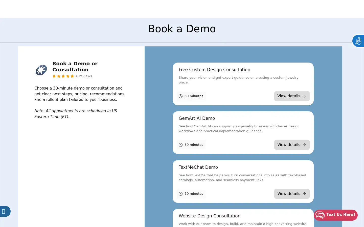The height and width of the screenshot is (227, 364).
Task: Click clock icon on GemArt AI Demo card
Action: coord(180,145)
